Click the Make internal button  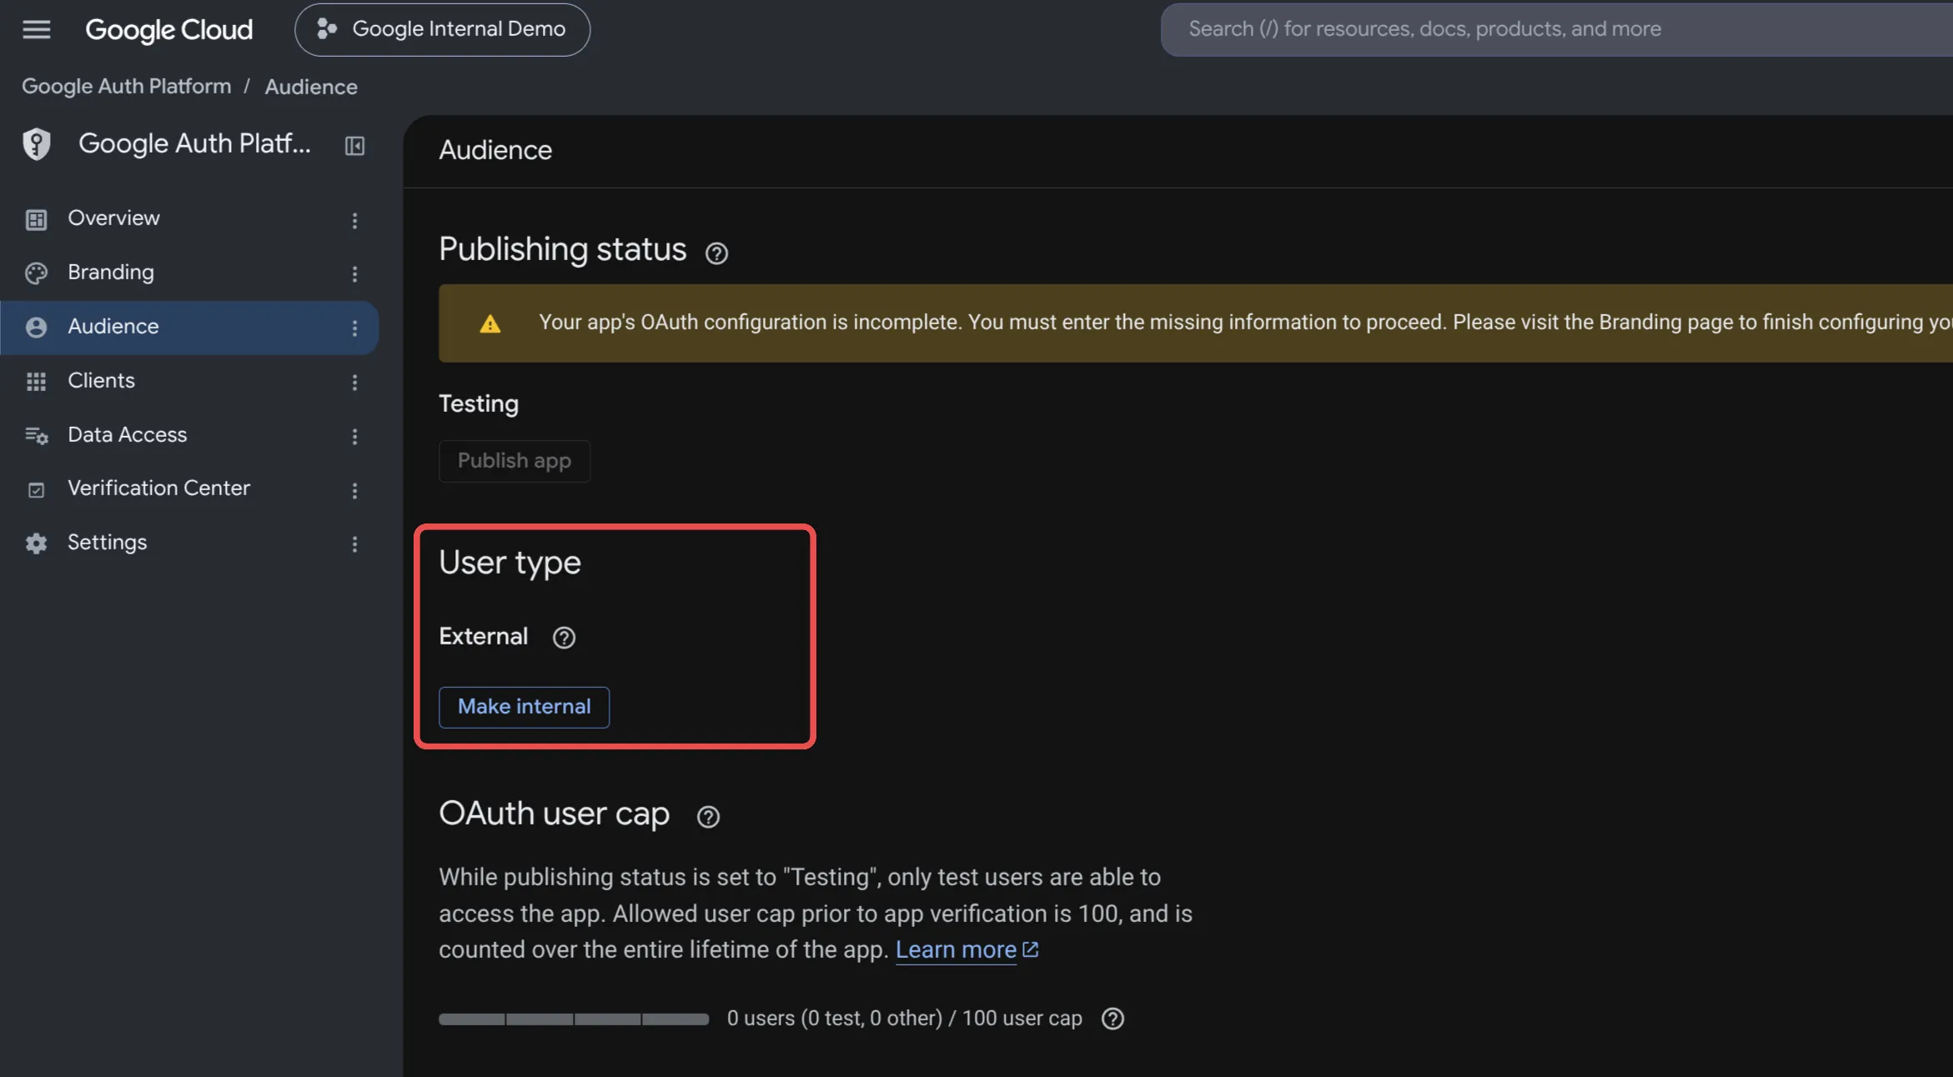[524, 707]
